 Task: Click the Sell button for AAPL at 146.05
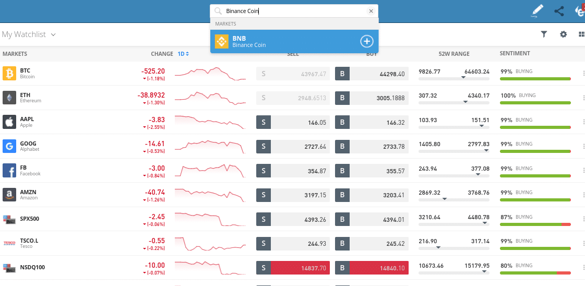point(293,122)
